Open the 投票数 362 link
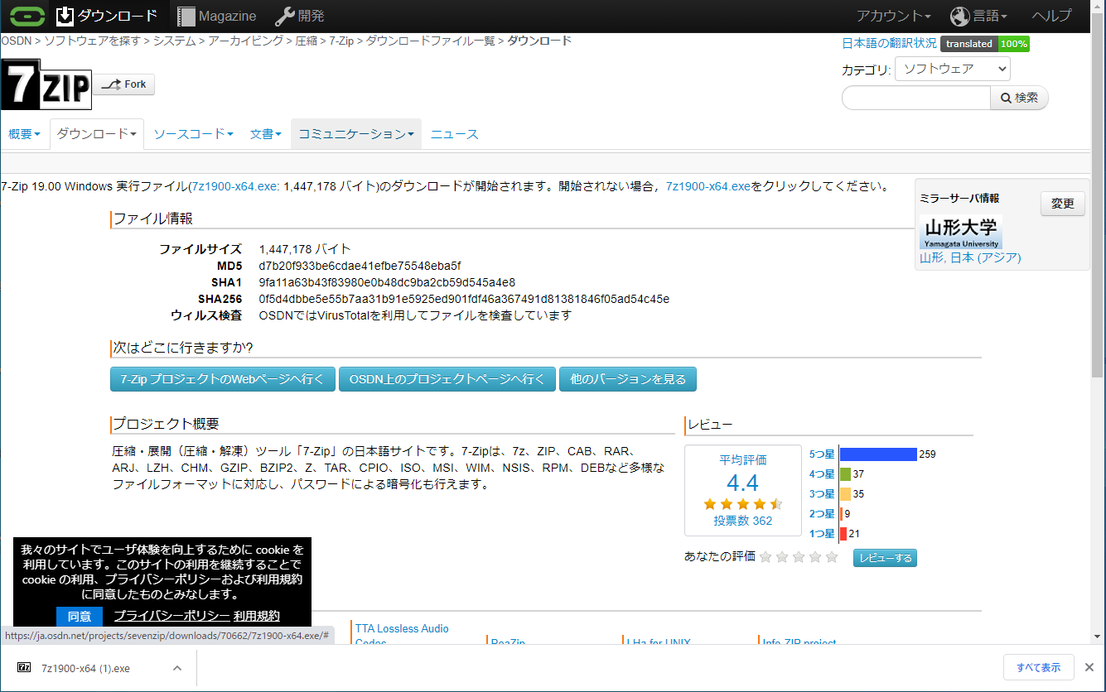 point(743,521)
